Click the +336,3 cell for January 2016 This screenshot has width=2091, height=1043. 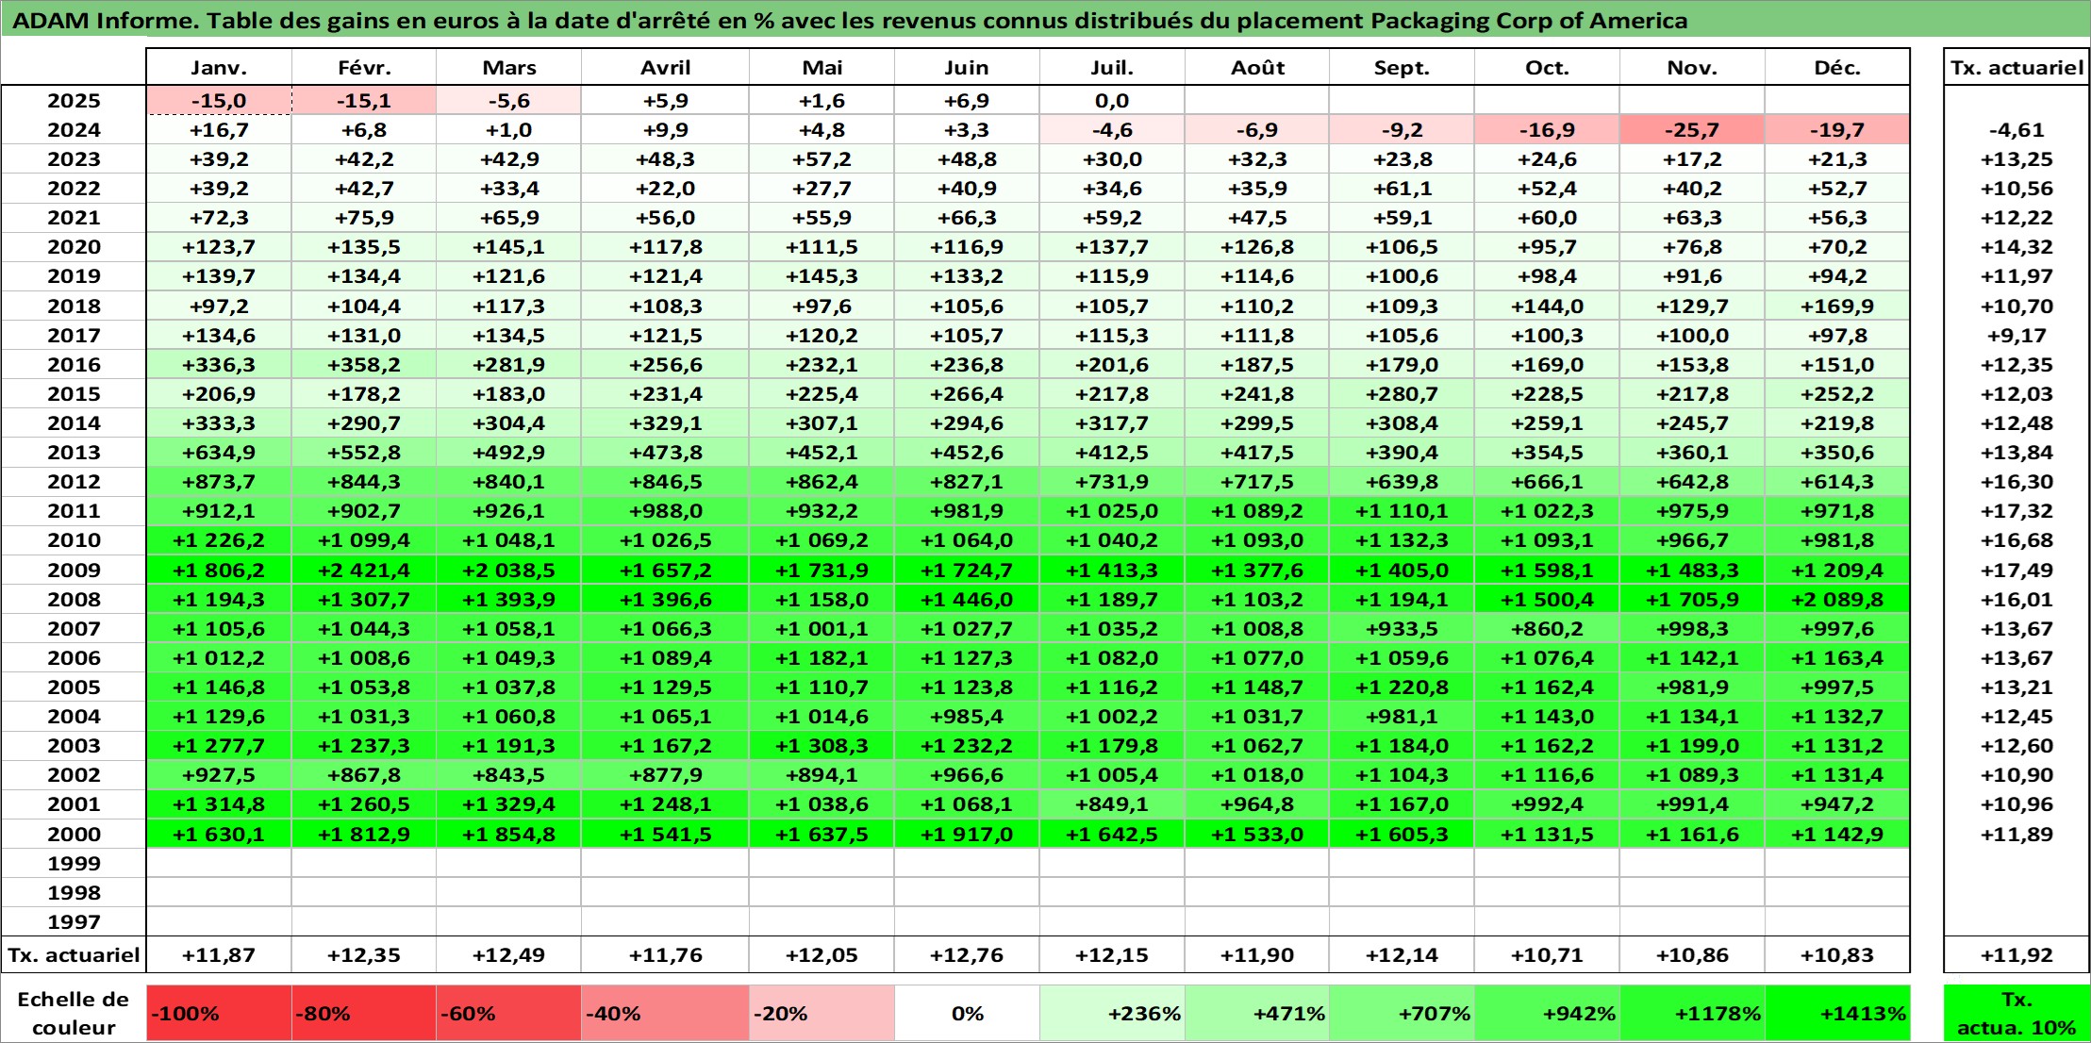pyautogui.click(x=219, y=365)
